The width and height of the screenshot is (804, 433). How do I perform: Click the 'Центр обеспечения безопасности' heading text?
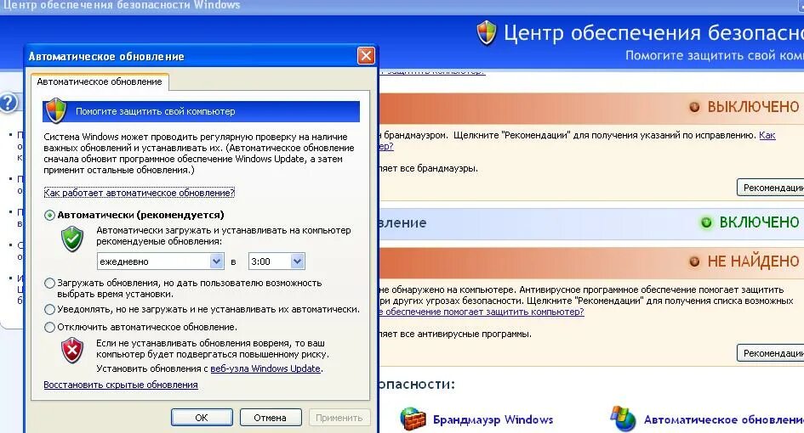click(x=653, y=33)
